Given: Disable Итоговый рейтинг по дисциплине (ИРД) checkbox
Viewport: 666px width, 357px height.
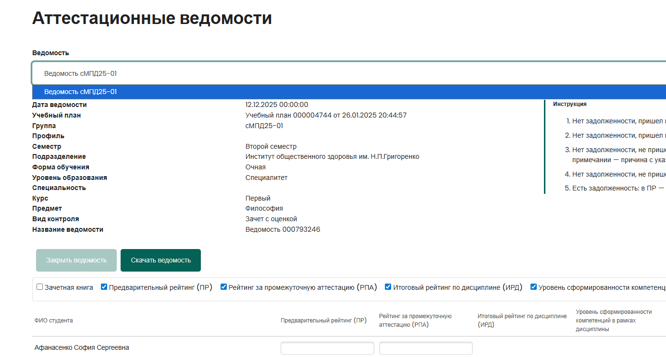Looking at the screenshot, I should click(388, 287).
